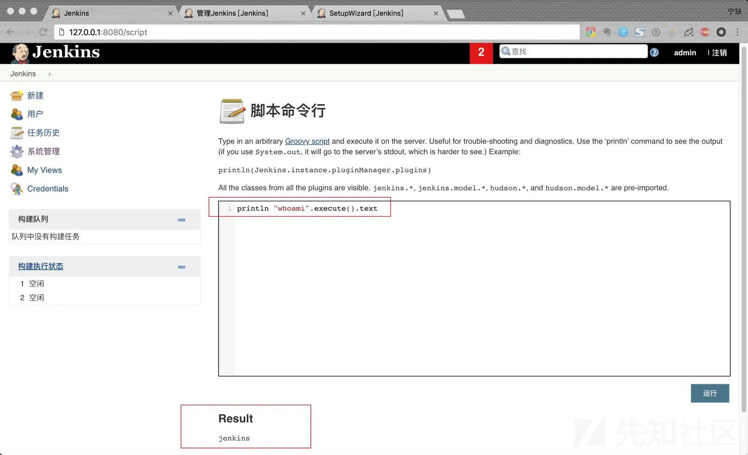Click the search help question-mark icon
Image resolution: width=748 pixels, height=455 pixels.
point(654,52)
